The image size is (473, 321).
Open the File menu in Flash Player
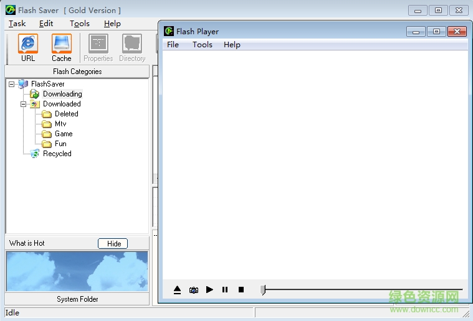click(x=173, y=45)
